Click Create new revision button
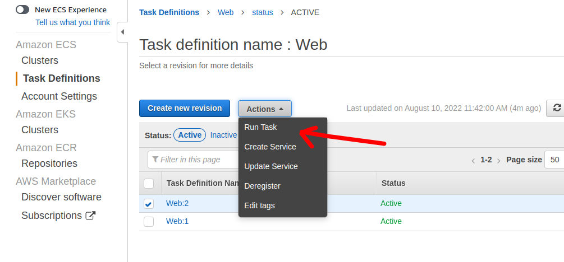This screenshot has width=564, height=262. 185,109
